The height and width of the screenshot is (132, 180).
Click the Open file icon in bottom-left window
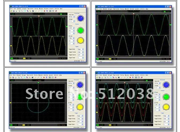coord(10,78)
